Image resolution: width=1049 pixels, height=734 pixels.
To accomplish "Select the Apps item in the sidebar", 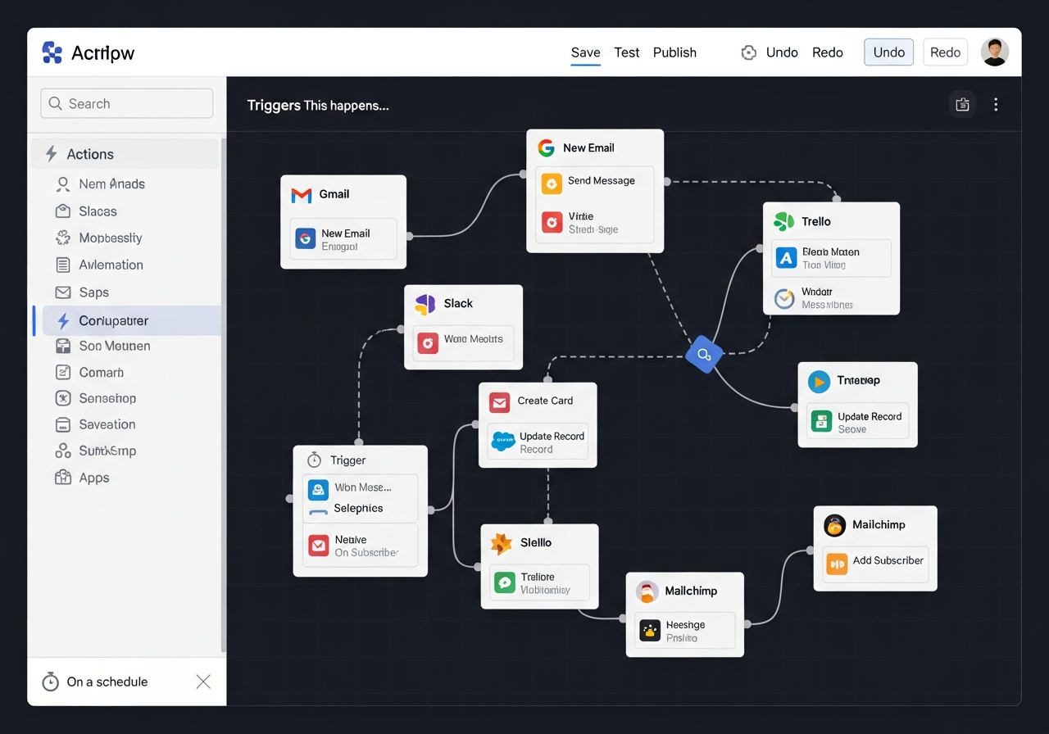I will click(x=92, y=478).
